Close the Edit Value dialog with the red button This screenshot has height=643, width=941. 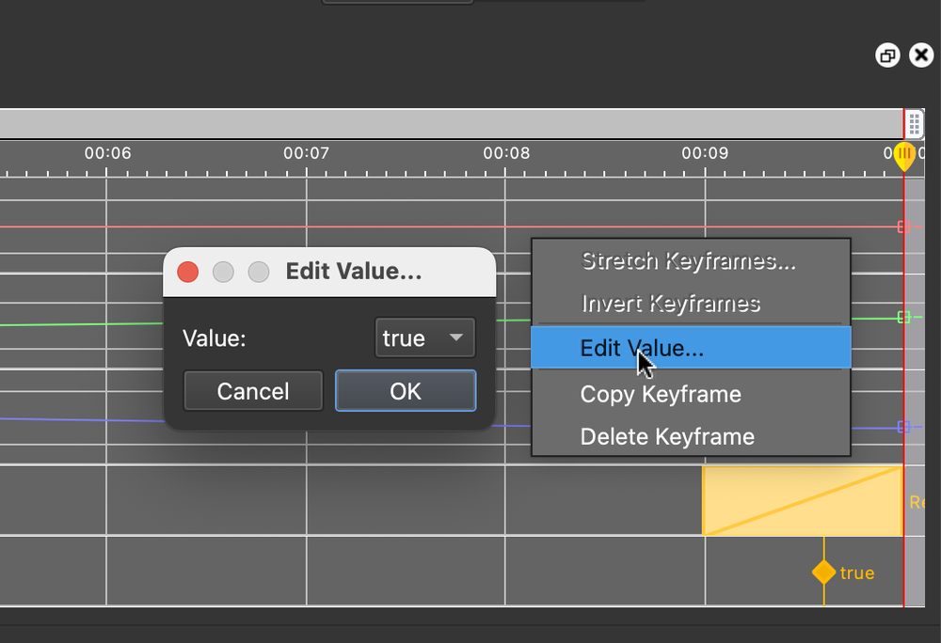coord(188,273)
